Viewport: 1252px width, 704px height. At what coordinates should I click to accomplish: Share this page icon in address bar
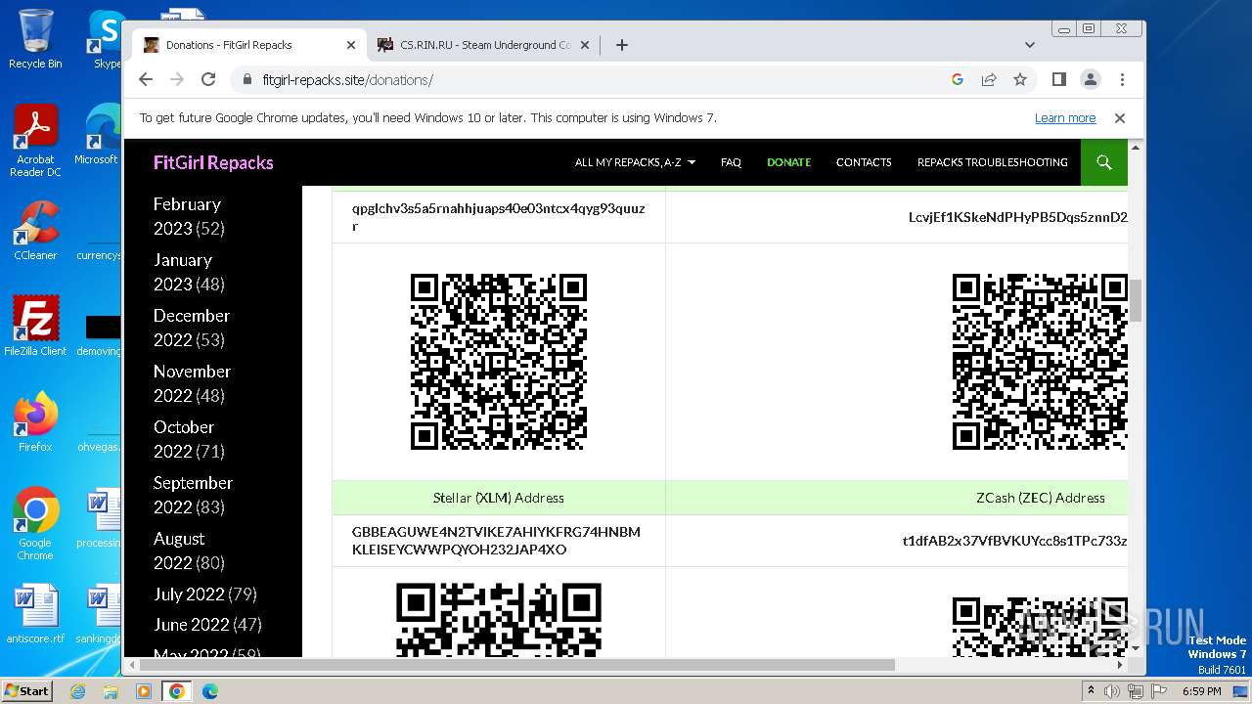click(x=989, y=79)
